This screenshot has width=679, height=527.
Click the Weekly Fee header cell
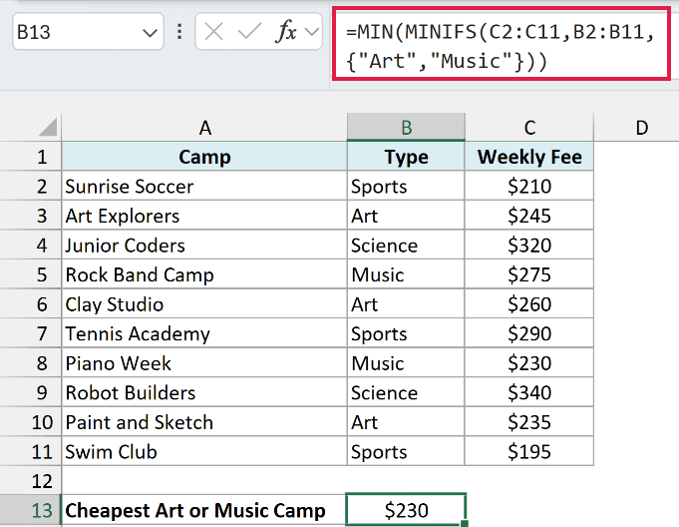[529, 157]
